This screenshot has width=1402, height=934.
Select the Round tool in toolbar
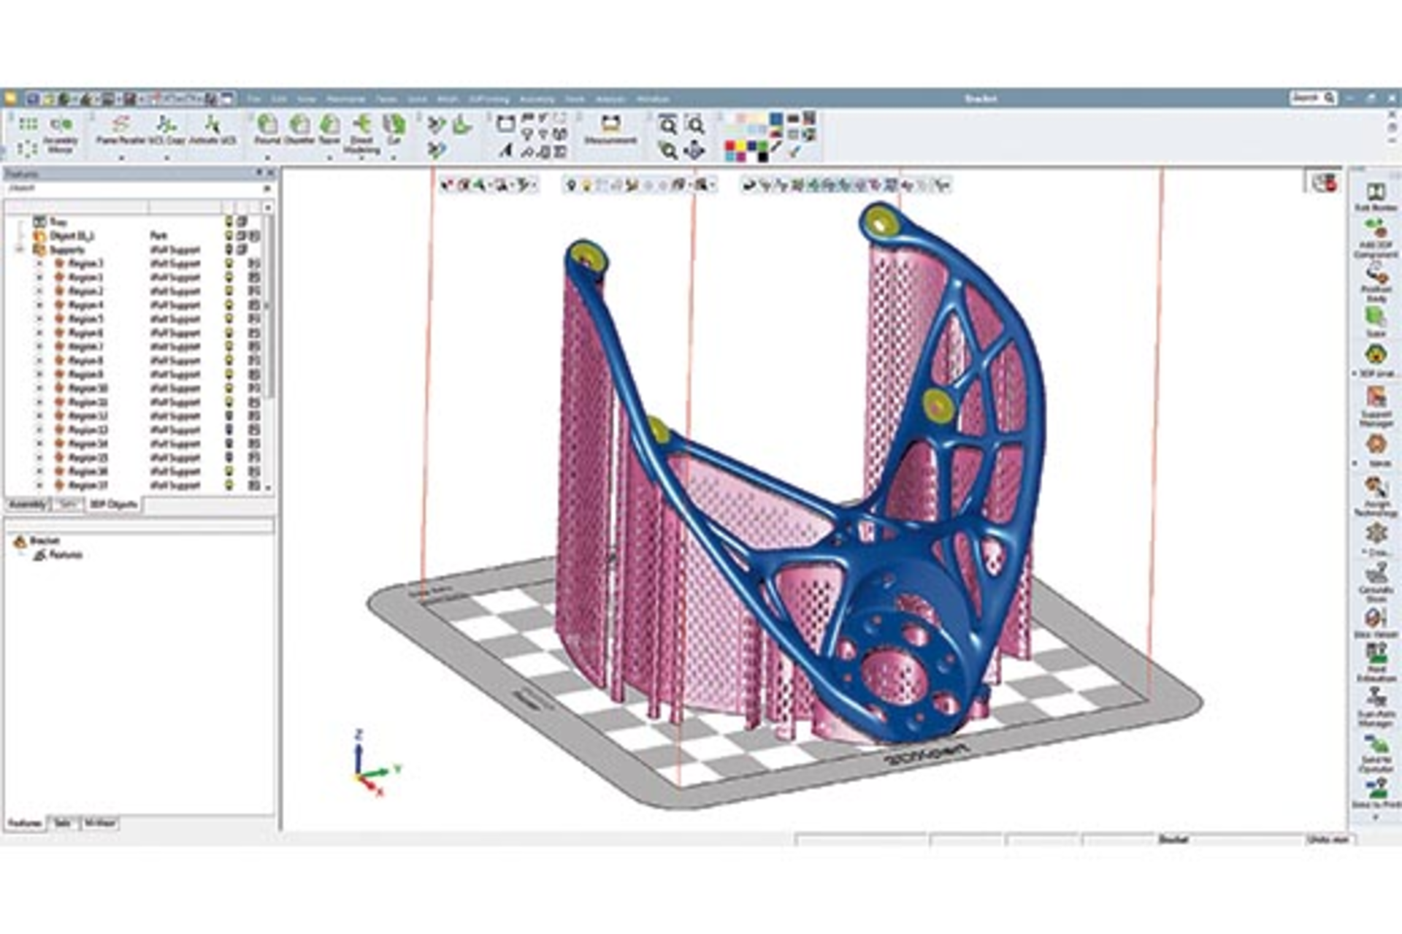267,125
